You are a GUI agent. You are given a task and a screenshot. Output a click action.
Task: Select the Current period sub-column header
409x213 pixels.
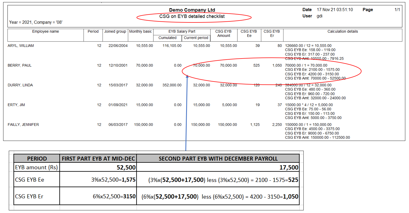point(196,38)
